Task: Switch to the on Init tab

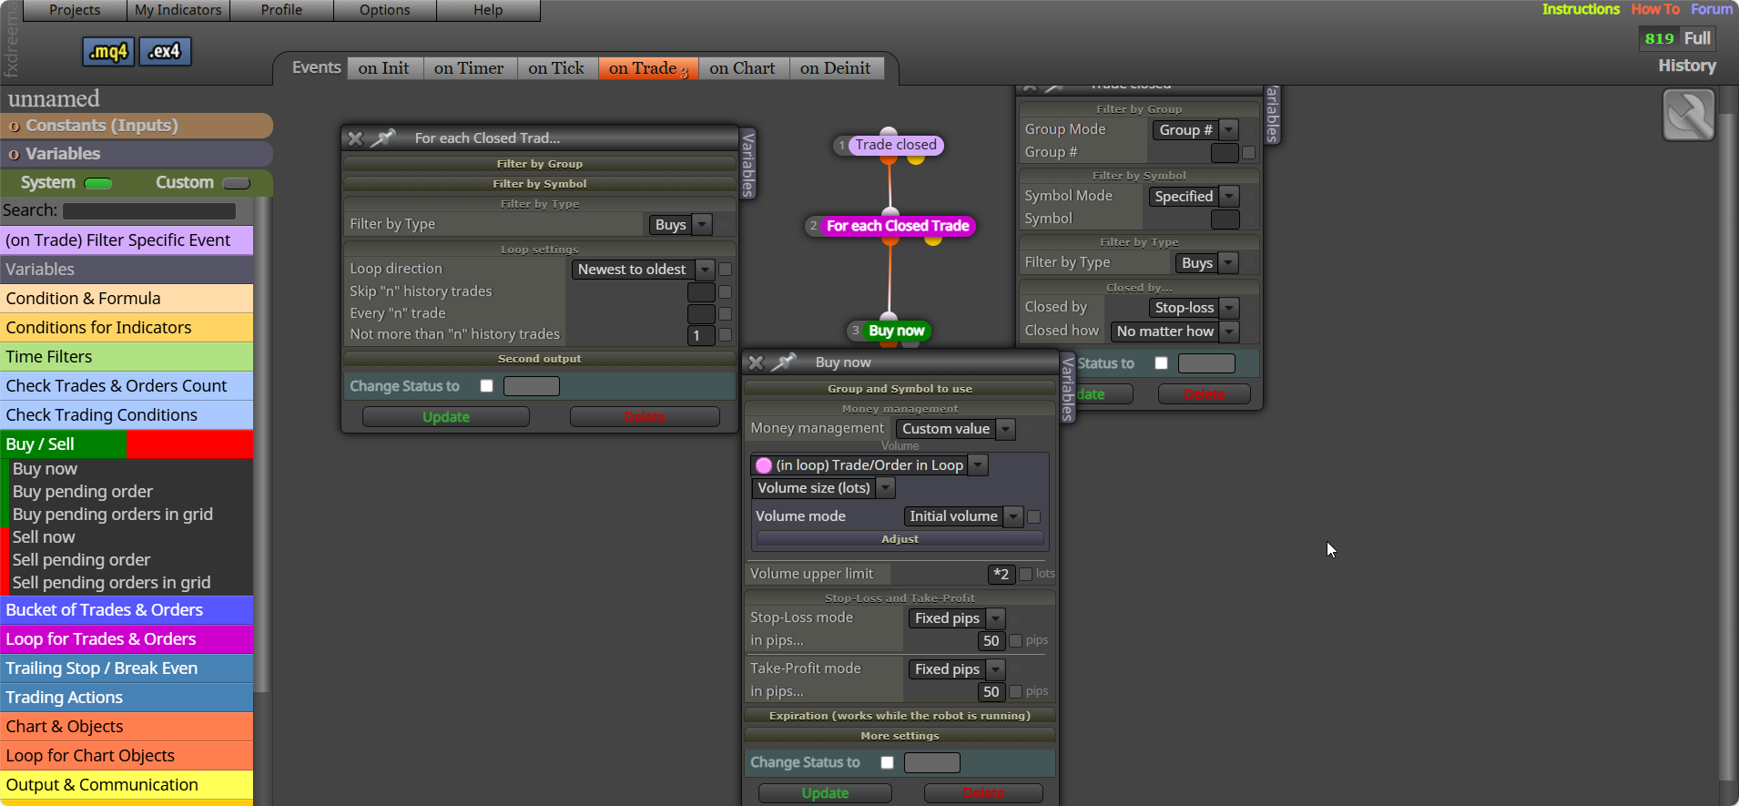Action: coord(384,68)
